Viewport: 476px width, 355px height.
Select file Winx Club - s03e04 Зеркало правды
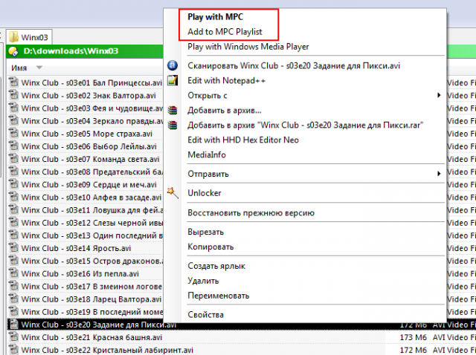coord(92,121)
